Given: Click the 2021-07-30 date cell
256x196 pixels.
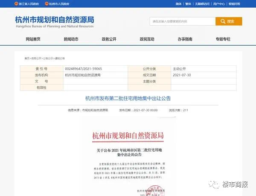Looking at the screenshot, I should (204, 75).
